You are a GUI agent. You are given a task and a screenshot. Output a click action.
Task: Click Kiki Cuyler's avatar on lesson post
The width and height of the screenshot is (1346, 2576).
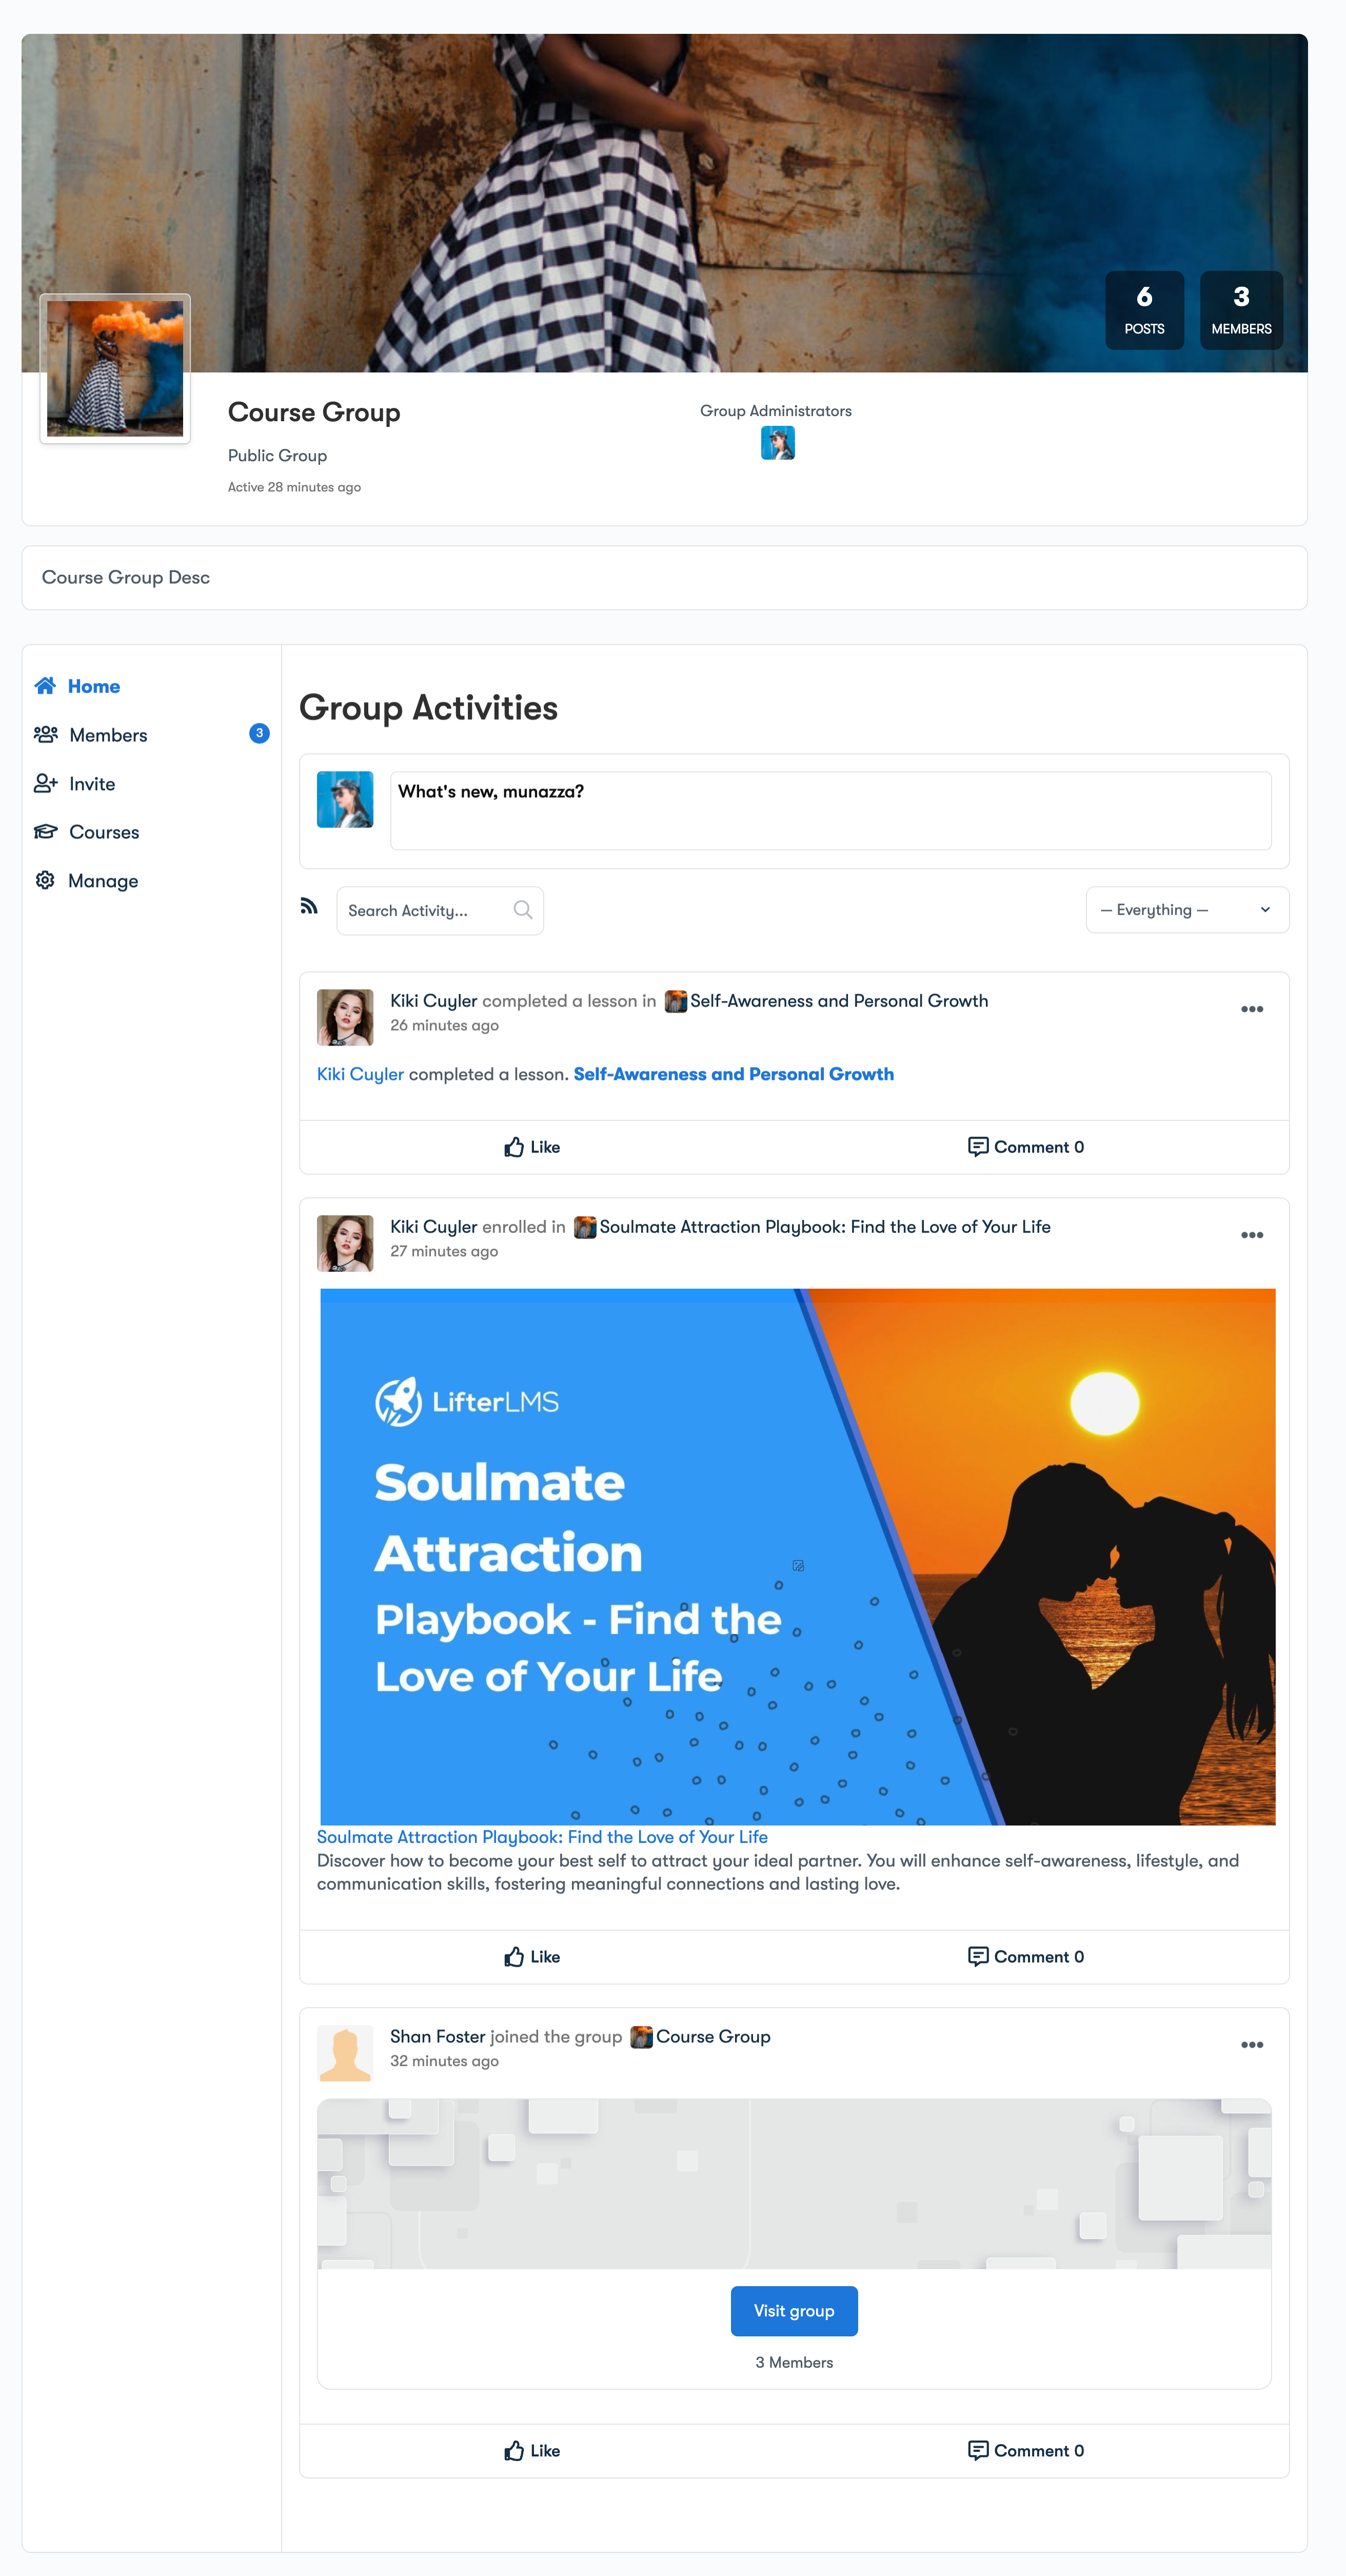[x=345, y=1017]
